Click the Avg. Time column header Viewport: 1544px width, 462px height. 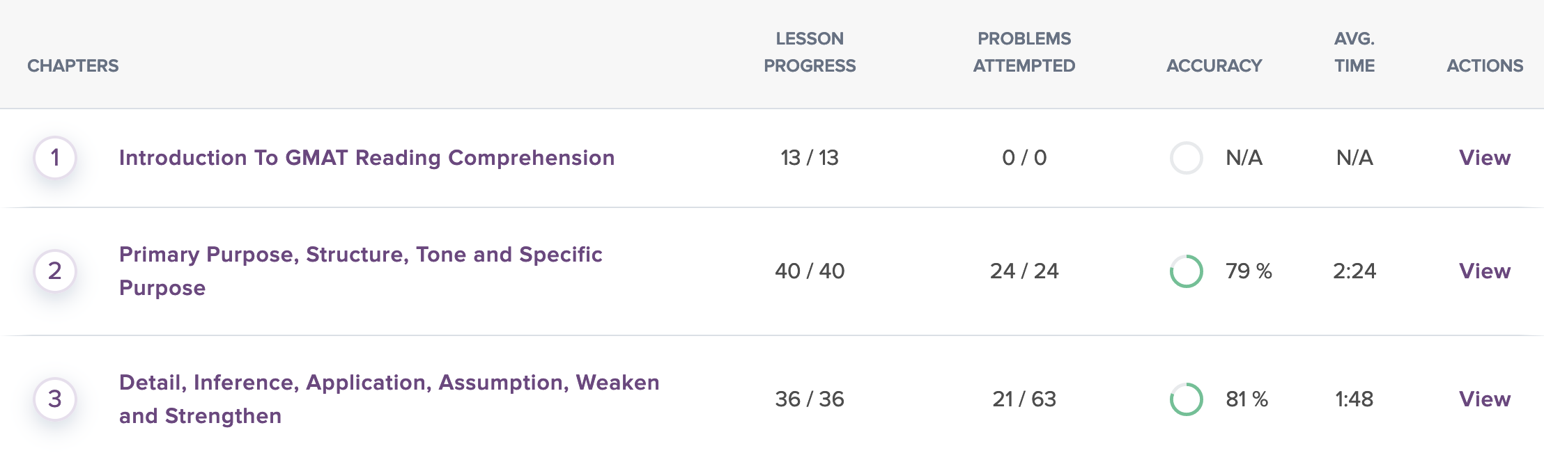pyautogui.click(x=1354, y=52)
